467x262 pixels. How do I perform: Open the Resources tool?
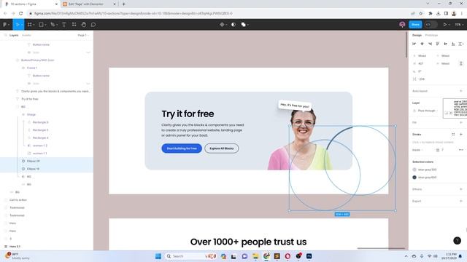coord(74,25)
